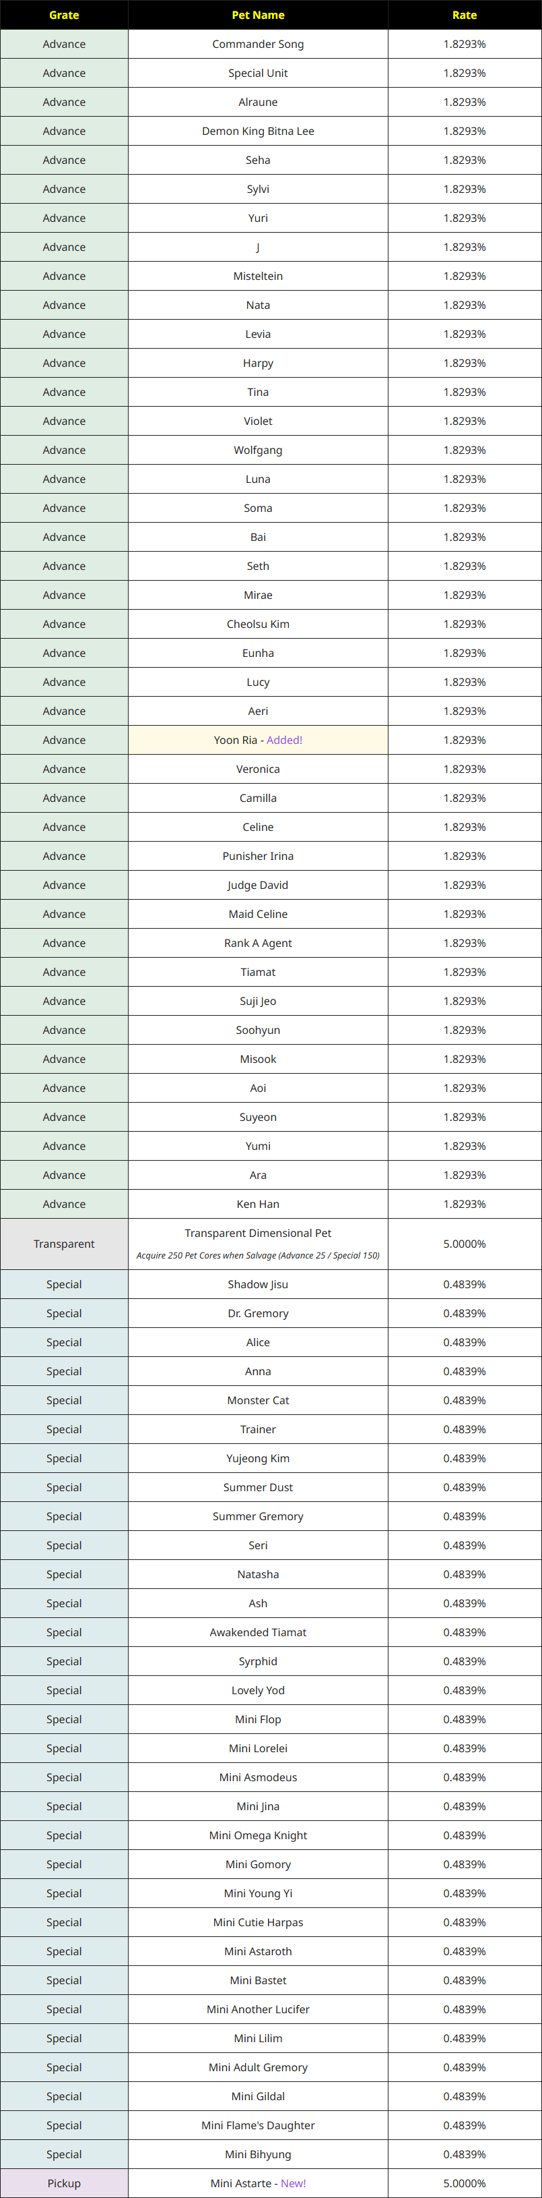Image resolution: width=542 pixels, height=2198 pixels.
Task: Click the Mini Omega Knight cell
Action: pyautogui.click(x=257, y=1835)
